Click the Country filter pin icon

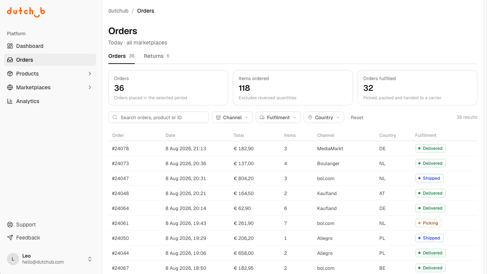pyautogui.click(x=310, y=118)
